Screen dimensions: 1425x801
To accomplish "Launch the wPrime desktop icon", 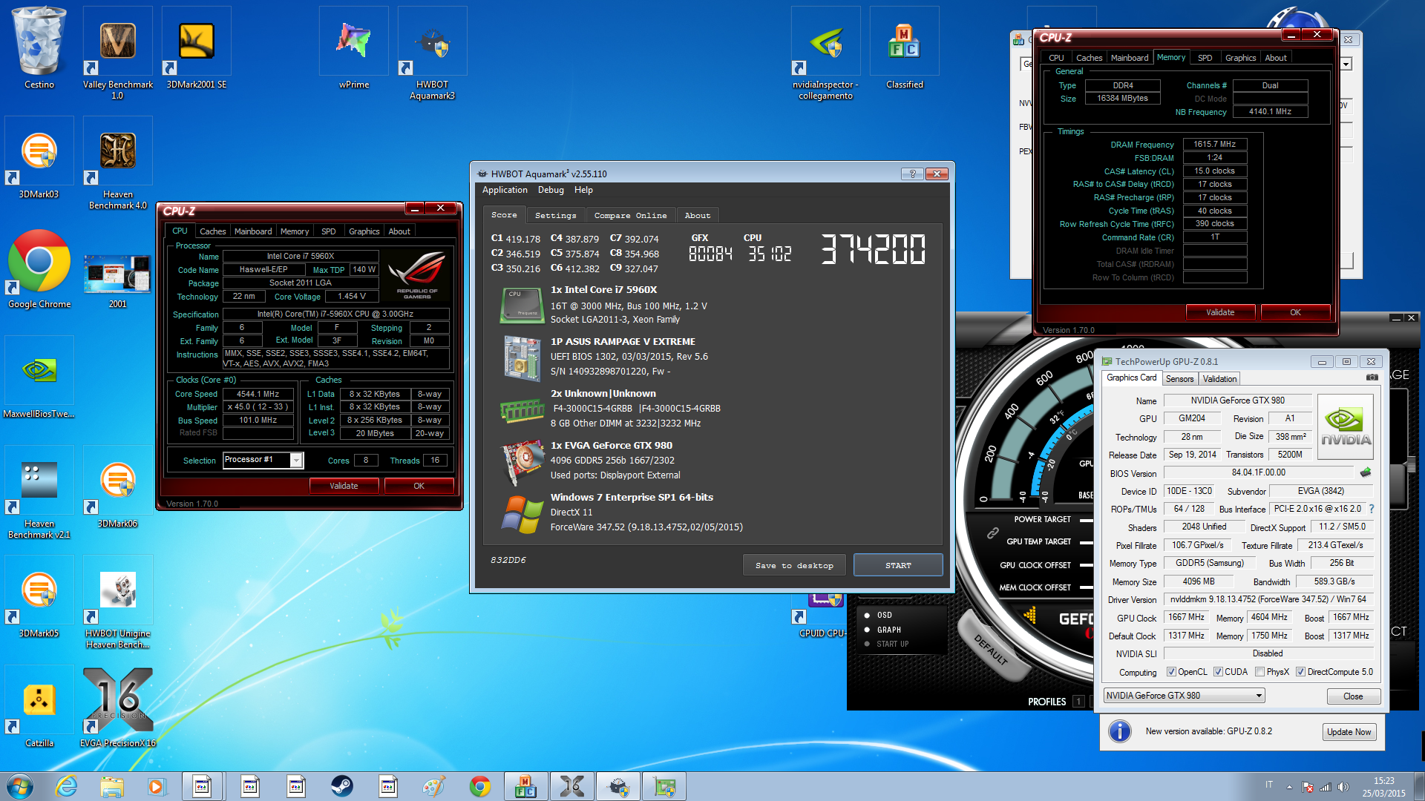I will 354,48.
